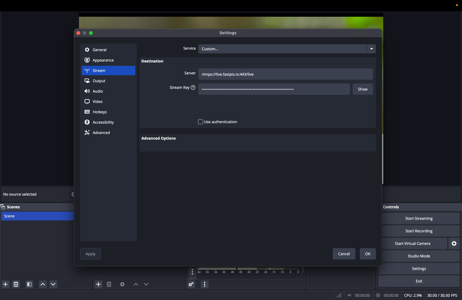This screenshot has height=300, width=462.
Task: Remove selected source with trash icon
Action: tap(109, 284)
